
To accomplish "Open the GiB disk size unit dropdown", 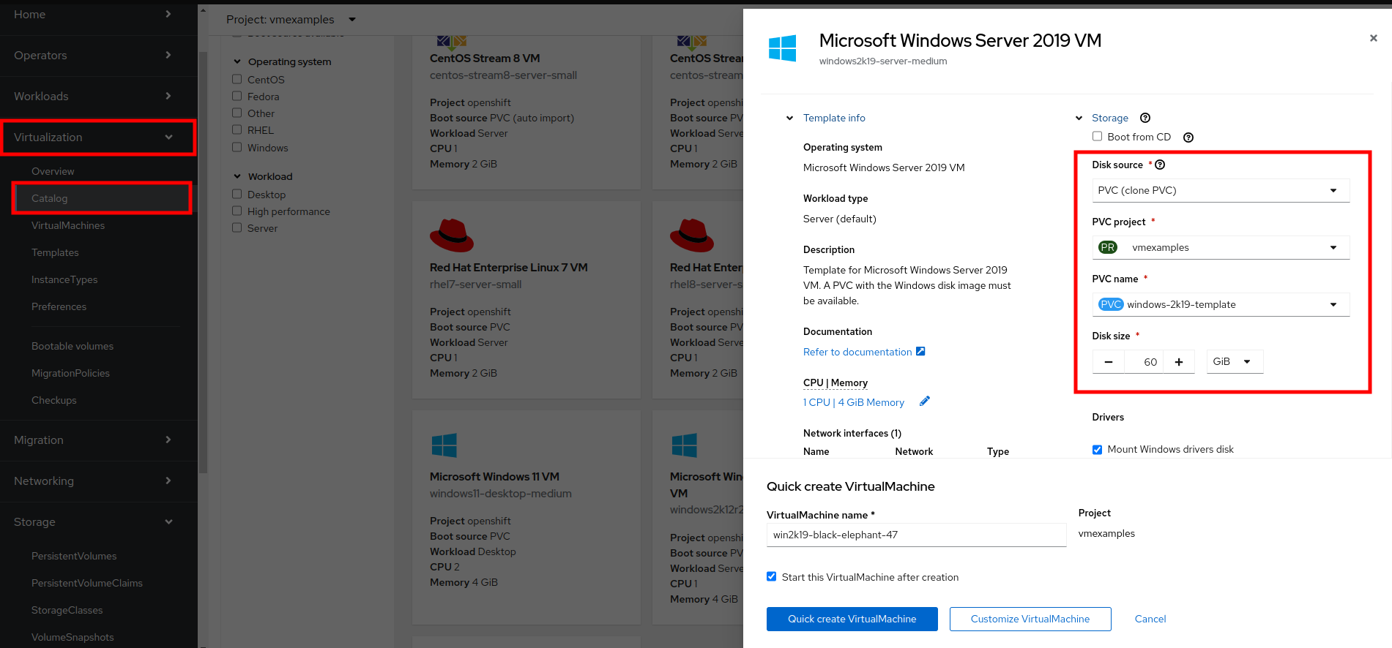I will [1235, 362].
